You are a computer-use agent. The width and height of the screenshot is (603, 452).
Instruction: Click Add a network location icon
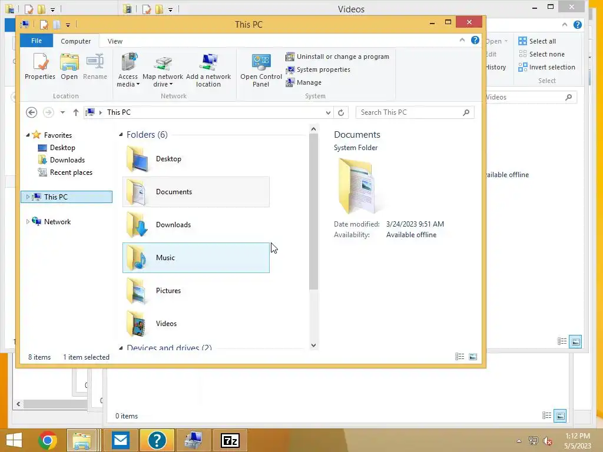208,70
